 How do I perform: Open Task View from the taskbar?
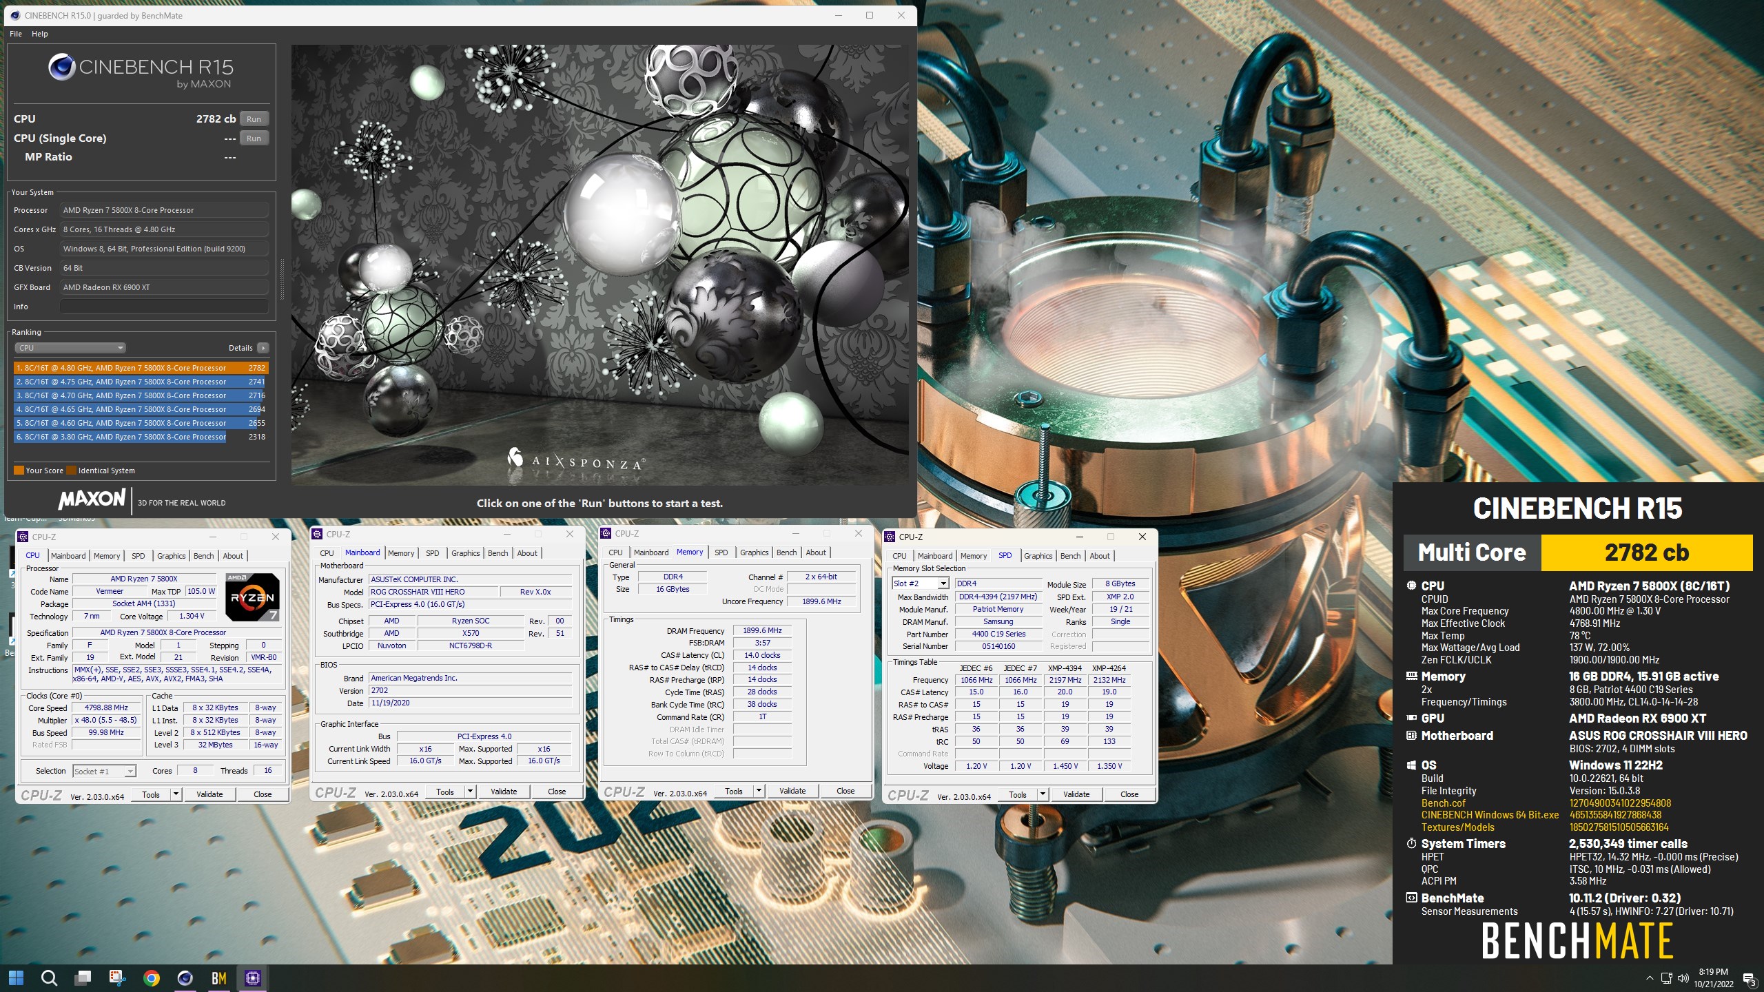pos(83,978)
